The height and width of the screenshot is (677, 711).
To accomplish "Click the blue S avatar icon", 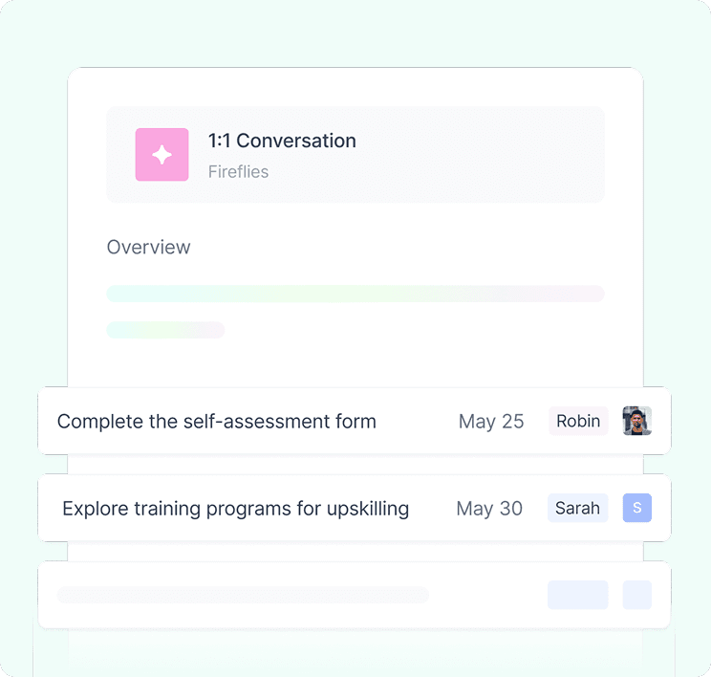I will click(x=637, y=508).
